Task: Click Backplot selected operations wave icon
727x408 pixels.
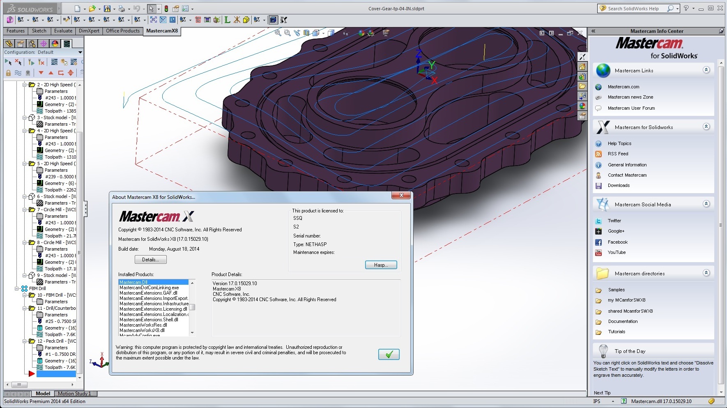Action: pos(54,62)
